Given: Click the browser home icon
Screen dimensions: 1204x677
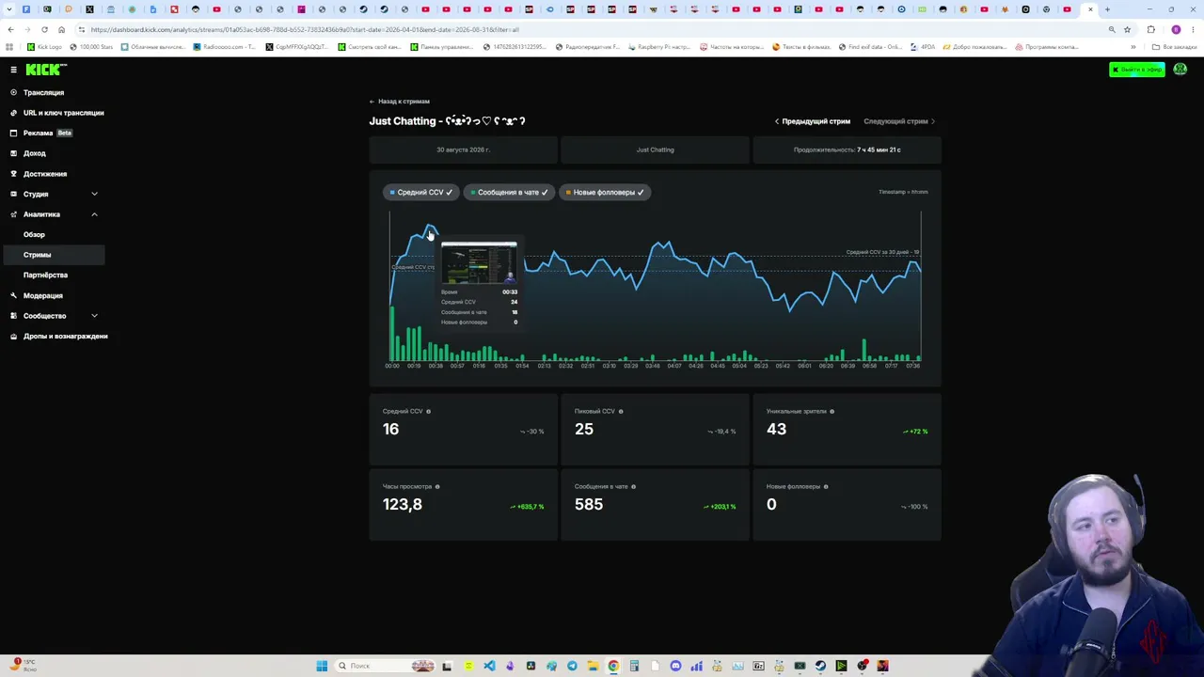Looking at the screenshot, I should pyautogui.click(x=61, y=29).
